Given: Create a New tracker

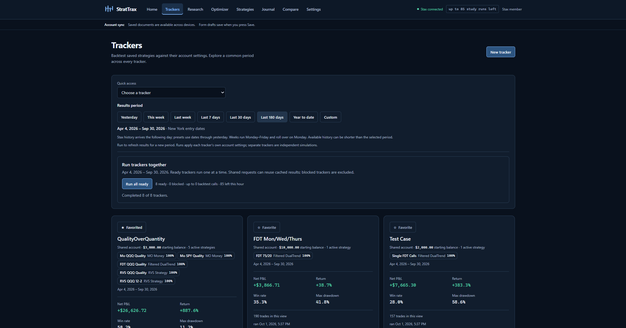Looking at the screenshot, I should click(x=501, y=52).
